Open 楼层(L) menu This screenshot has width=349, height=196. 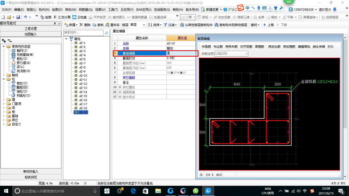click(x=31, y=10)
